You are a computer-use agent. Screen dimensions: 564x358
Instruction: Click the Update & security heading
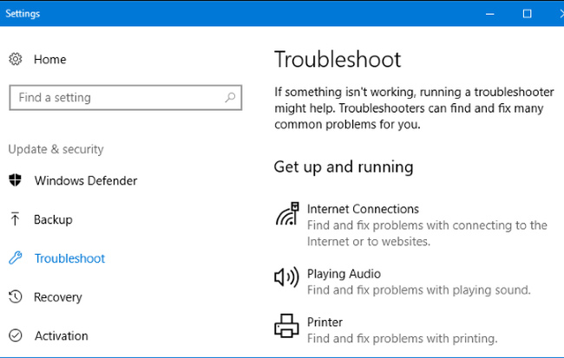[x=56, y=149]
